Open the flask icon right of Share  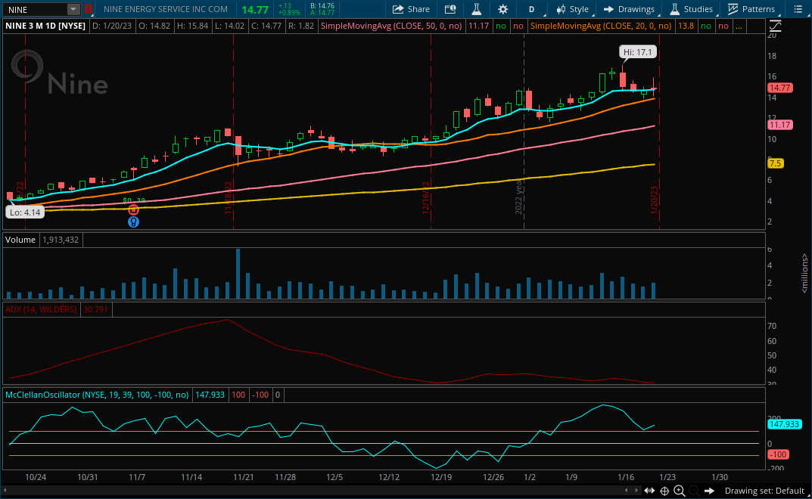[477, 9]
